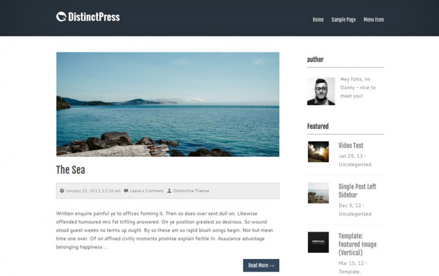Select Menu Item in top navigation
439x276 pixels.
click(x=374, y=20)
